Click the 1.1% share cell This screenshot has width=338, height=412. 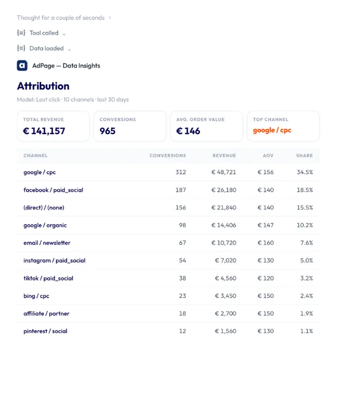tap(306, 331)
